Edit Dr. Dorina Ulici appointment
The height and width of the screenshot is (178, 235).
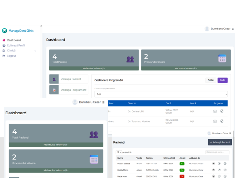click(222, 111)
